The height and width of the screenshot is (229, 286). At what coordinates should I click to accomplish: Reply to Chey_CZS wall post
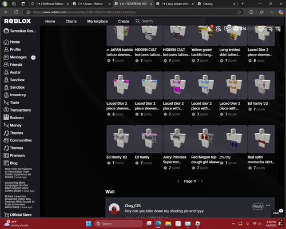[258, 206]
